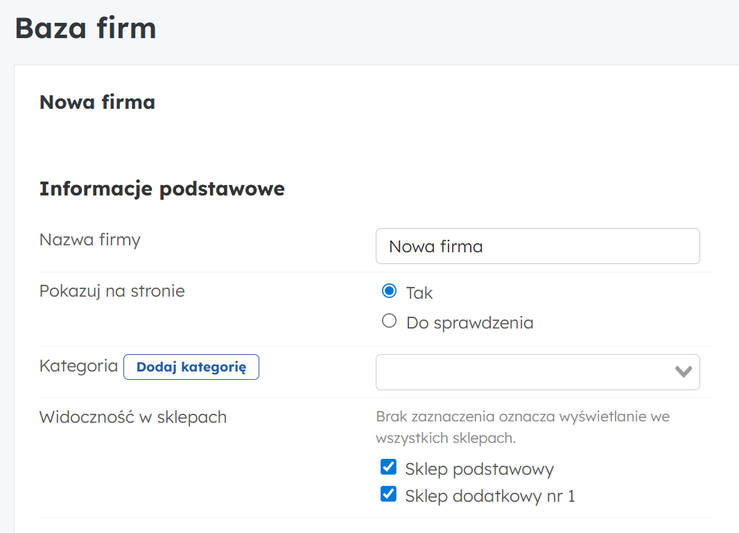Screen dimensions: 739x533
Task: Click the "Tak" option label text
Action: click(x=419, y=293)
